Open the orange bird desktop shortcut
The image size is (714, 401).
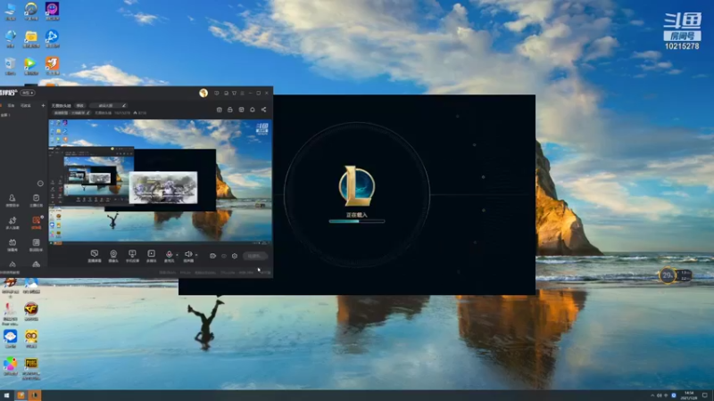point(52,65)
